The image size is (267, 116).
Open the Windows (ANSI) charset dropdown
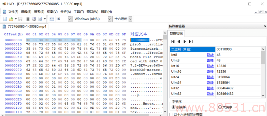click(x=110, y=19)
